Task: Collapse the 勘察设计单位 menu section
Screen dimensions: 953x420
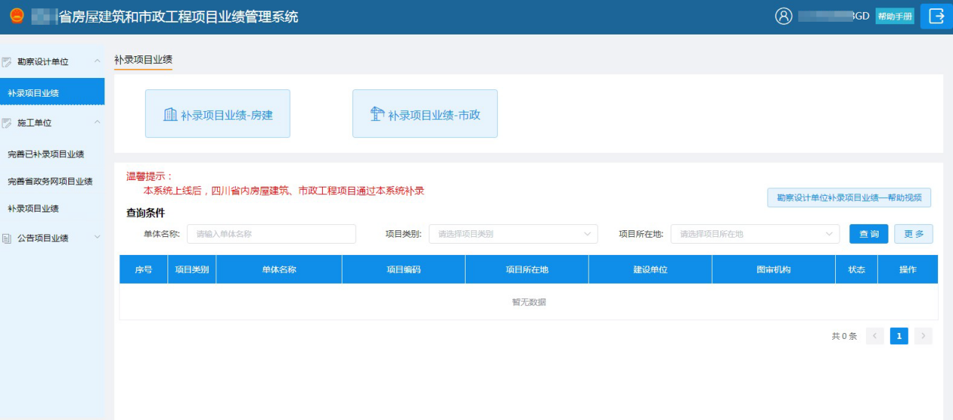Action: click(x=97, y=61)
